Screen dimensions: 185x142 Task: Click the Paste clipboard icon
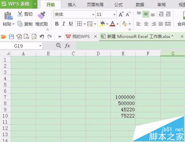click(9, 15)
